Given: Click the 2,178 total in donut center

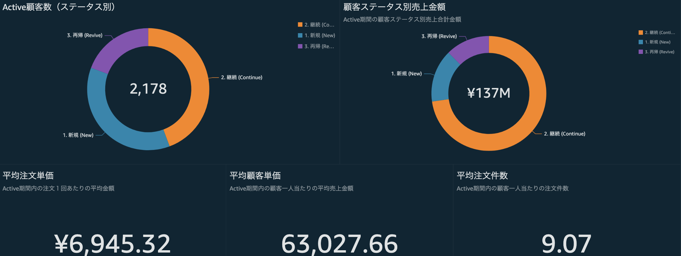Looking at the screenshot, I should [x=148, y=89].
